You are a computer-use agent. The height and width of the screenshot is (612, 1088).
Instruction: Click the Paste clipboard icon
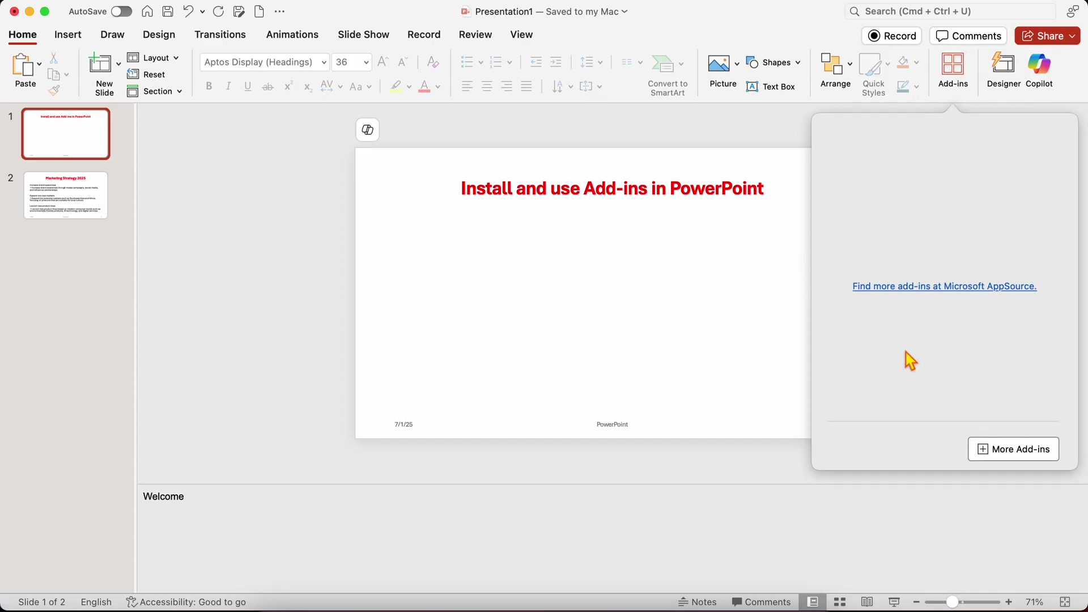[x=23, y=65]
